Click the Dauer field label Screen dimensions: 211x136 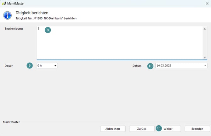pyautogui.click(x=9, y=66)
